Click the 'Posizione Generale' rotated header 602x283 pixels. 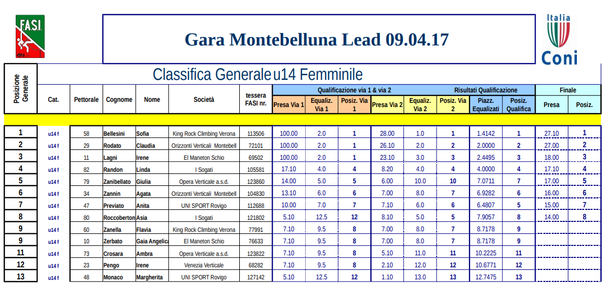(21, 88)
